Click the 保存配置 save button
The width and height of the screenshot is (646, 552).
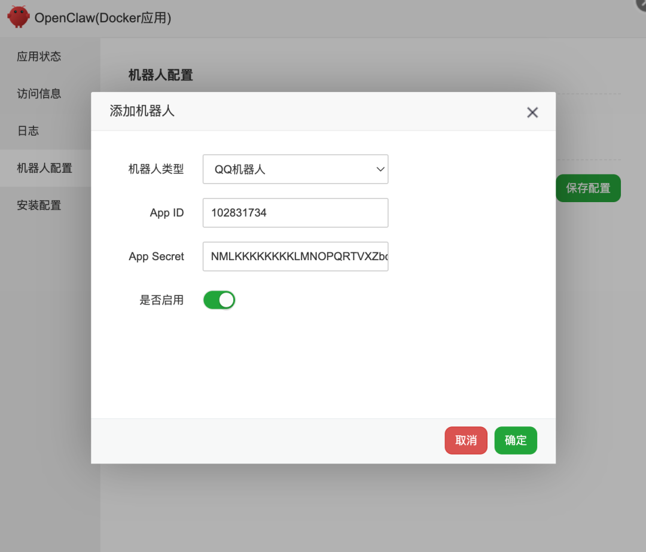tap(588, 188)
